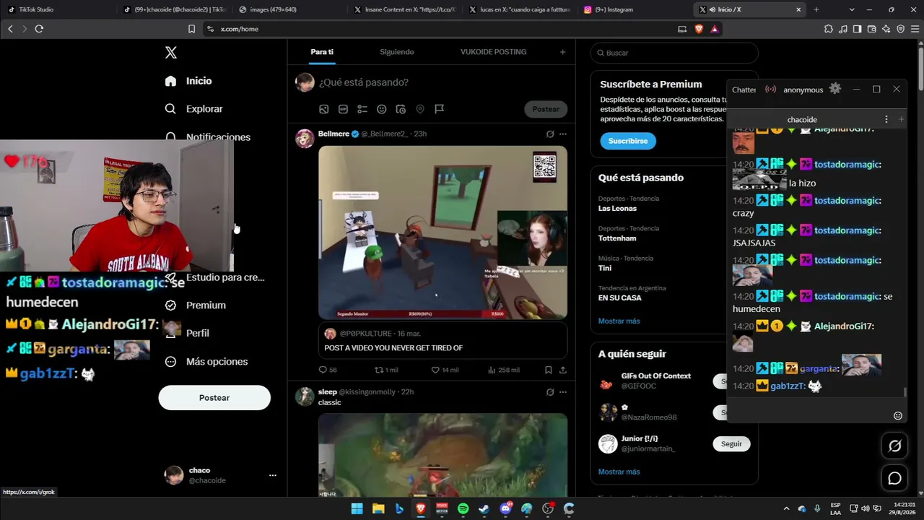
Task: Reply to Bellmere's post (56 replies)
Action: click(x=328, y=370)
